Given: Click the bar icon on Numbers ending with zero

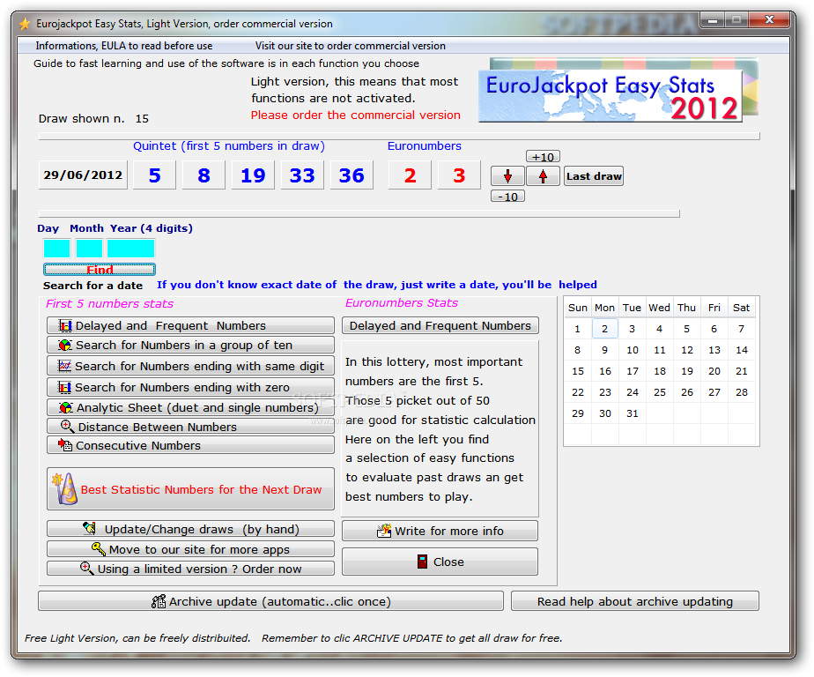Looking at the screenshot, I should point(64,388).
